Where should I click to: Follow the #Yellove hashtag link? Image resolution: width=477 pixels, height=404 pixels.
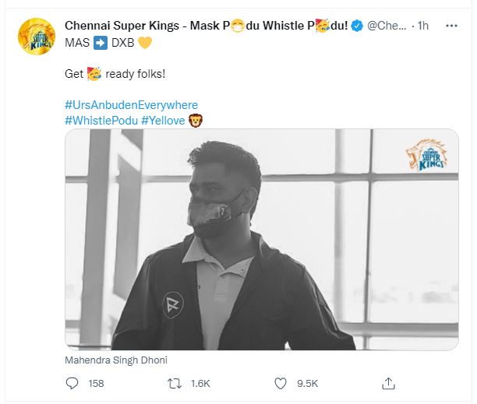(164, 120)
